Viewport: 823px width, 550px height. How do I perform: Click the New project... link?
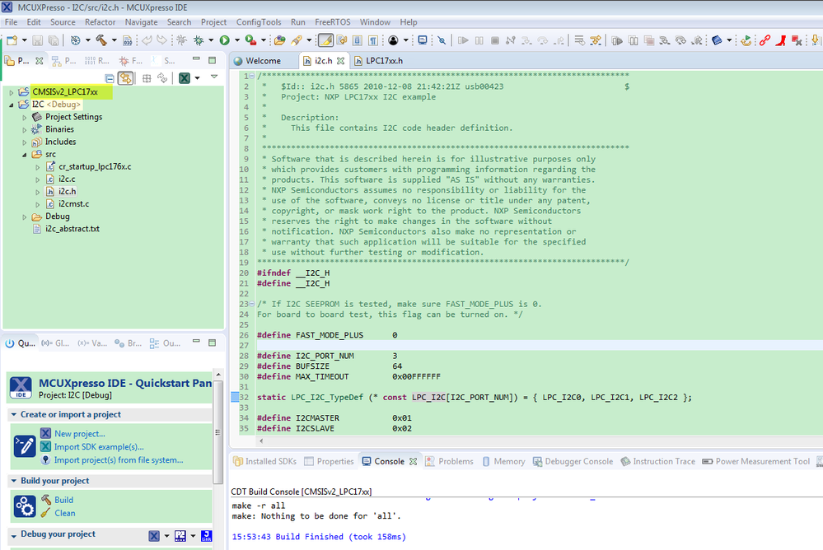tap(80, 434)
